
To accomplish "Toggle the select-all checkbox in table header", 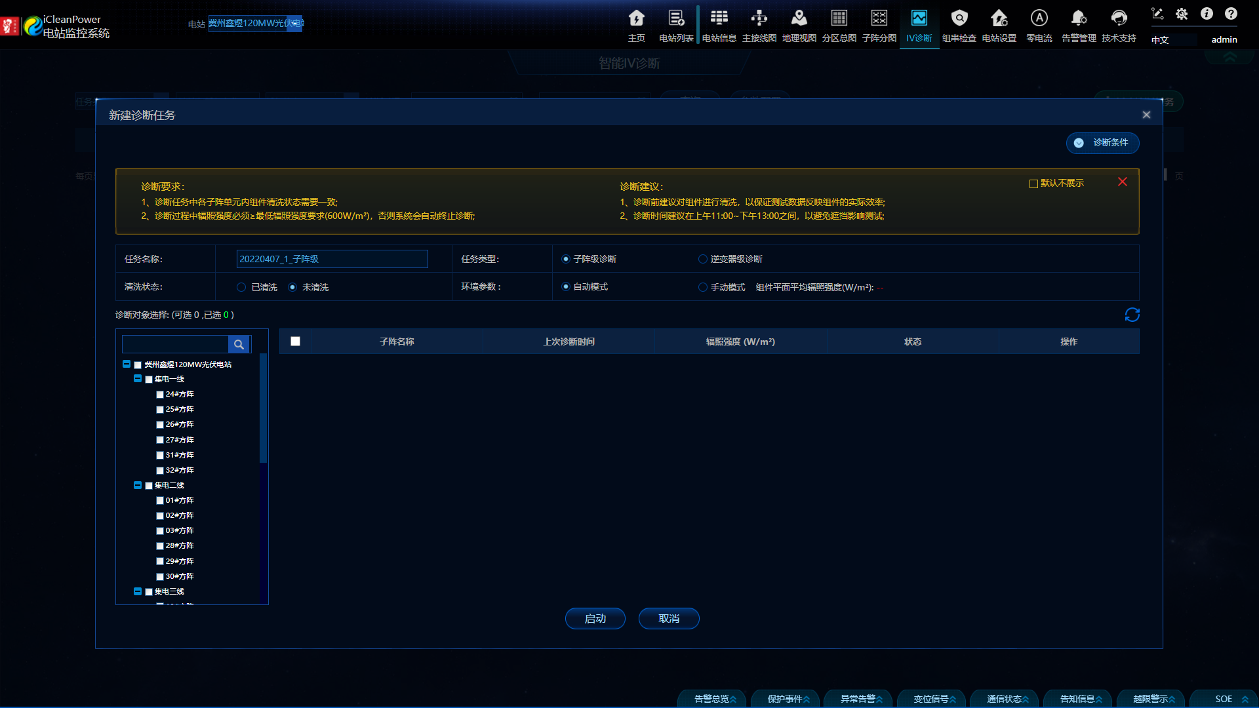I will coord(295,341).
